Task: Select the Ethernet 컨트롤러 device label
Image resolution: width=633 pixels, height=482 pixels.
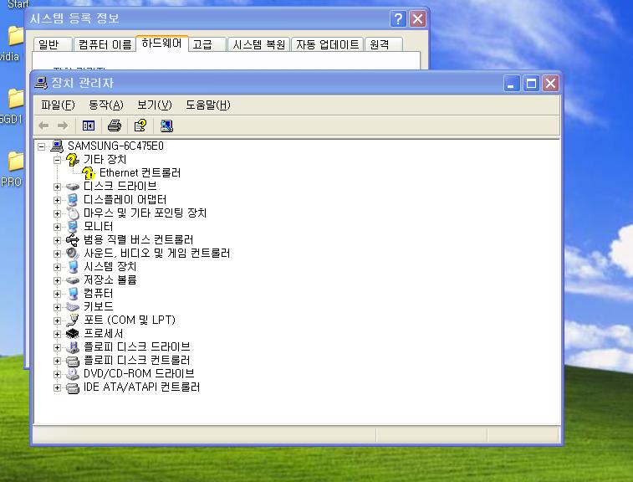Action: tap(140, 172)
